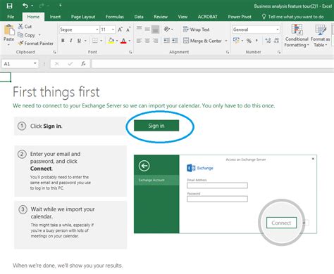Viewport: 334px width, 274px height.
Task: Open the Formulas tab
Action: 115,17
